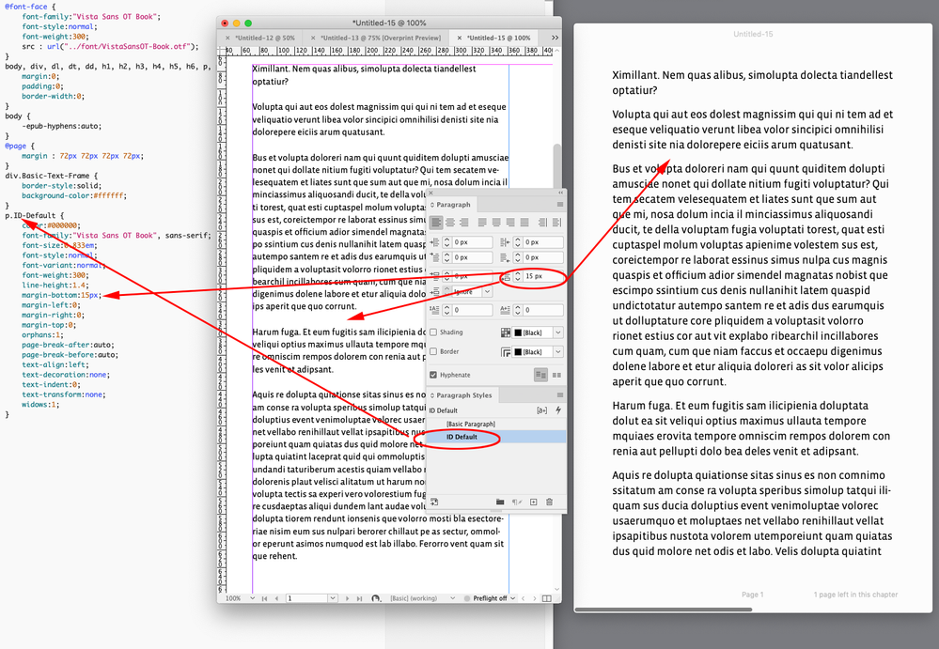The width and height of the screenshot is (939, 649).
Task: Collapse floating panel with double arrows
Action: tap(560, 193)
